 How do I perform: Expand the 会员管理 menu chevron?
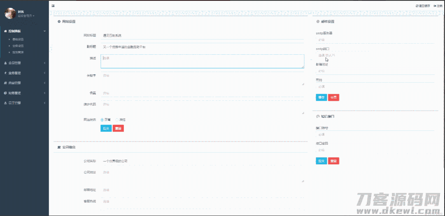tap(44, 63)
